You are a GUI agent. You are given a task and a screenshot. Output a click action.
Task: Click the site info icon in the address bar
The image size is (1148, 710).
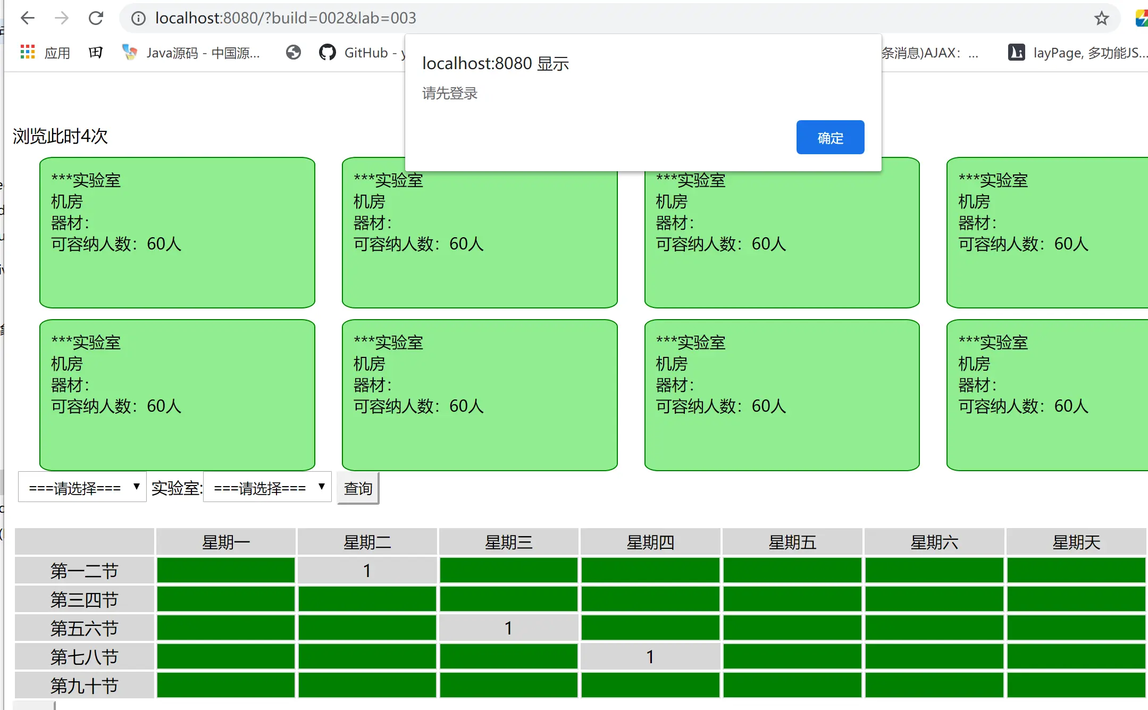tap(138, 19)
